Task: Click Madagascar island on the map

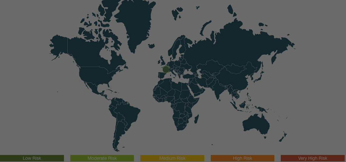Action: (x=196, y=119)
